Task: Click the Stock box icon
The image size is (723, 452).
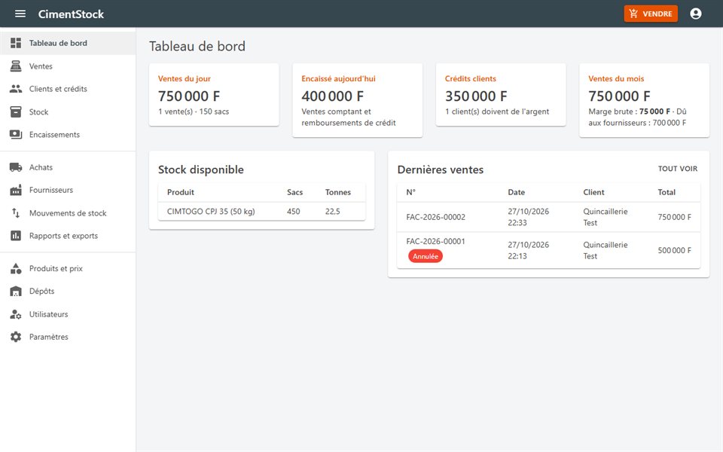Action: [16, 111]
